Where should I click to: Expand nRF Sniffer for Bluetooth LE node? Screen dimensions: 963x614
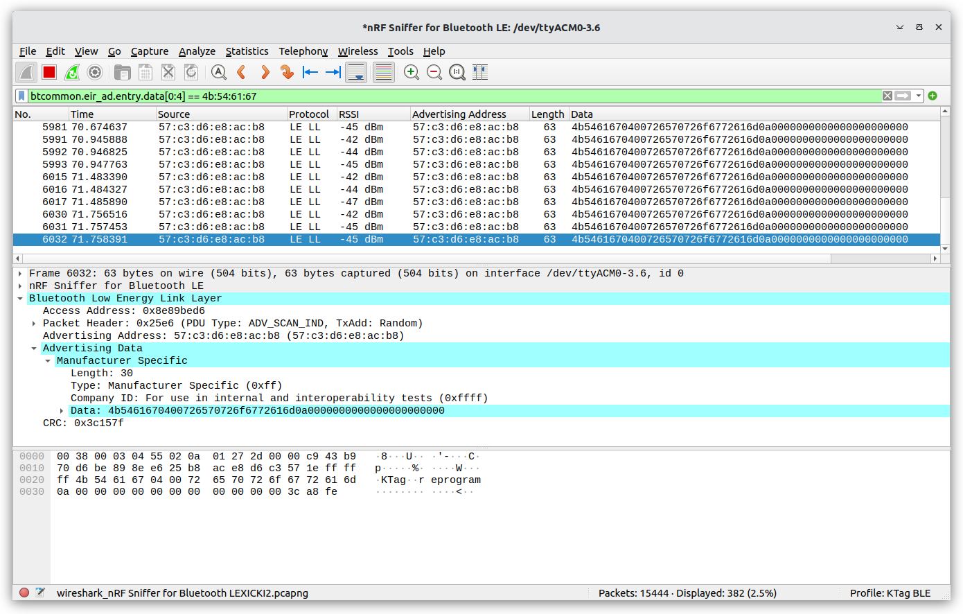pyautogui.click(x=20, y=286)
